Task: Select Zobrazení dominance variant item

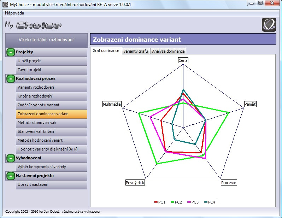Action: coord(52,114)
